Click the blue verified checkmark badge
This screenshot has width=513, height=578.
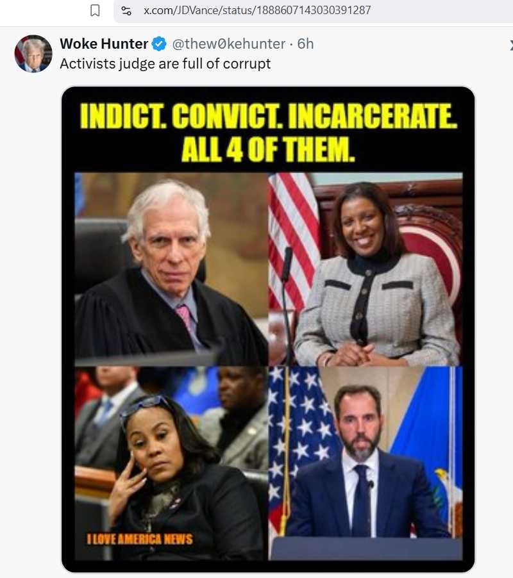click(159, 44)
